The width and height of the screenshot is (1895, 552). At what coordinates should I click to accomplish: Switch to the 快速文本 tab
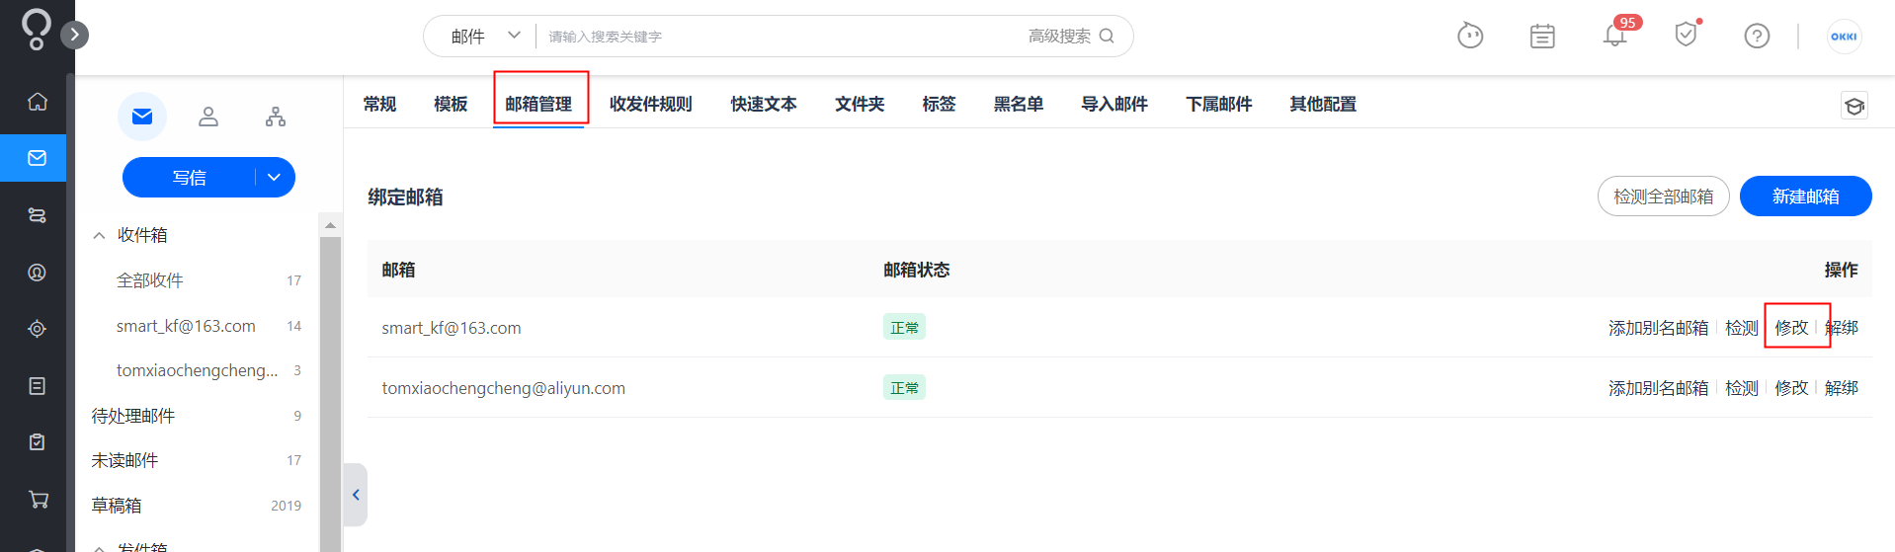click(764, 104)
